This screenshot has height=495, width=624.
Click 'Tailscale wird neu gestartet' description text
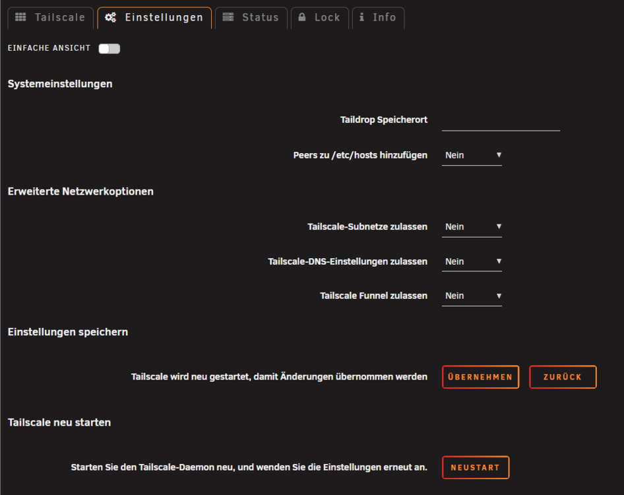pos(280,377)
